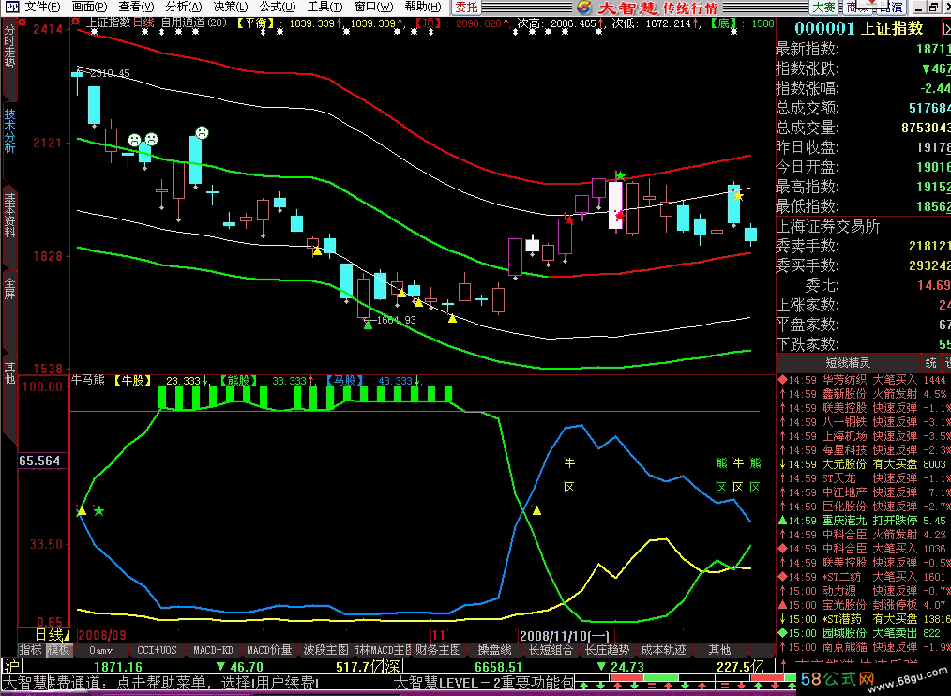Open the 路演 button
This screenshot has height=696, width=951.
tap(892, 8)
